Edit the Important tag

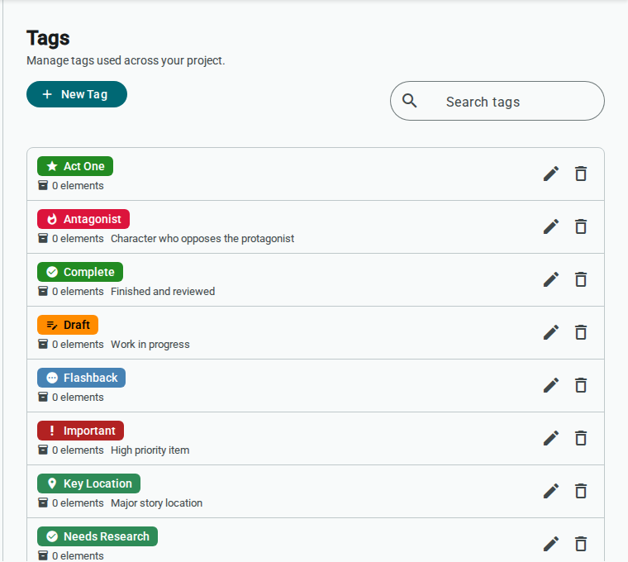[551, 438]
